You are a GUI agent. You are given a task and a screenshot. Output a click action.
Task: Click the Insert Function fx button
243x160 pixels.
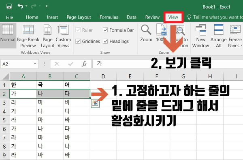[84, 64]
